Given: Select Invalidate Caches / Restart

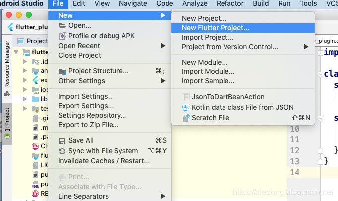Looking at the screenshot, I should click(x=104, y=161).
